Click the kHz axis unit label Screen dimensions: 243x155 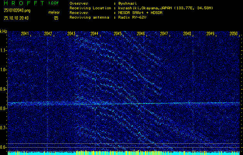tap(3, 31)
